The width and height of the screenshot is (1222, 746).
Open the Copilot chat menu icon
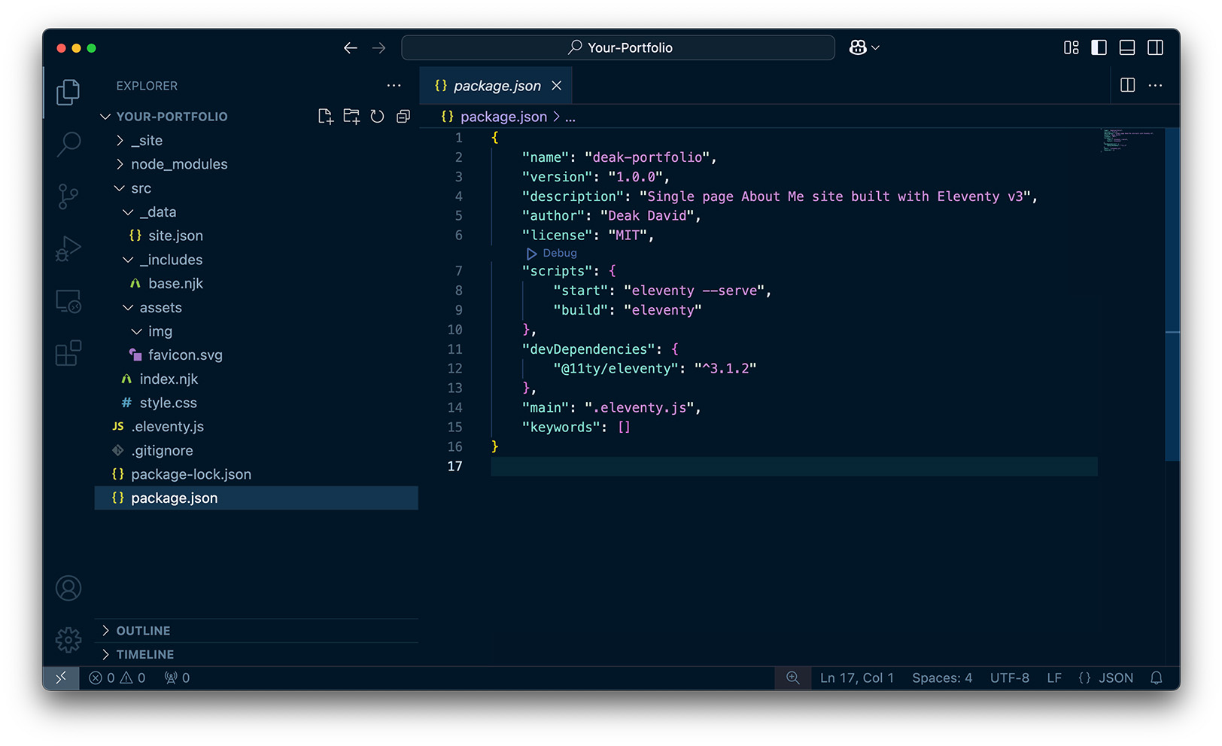(858, 47)
